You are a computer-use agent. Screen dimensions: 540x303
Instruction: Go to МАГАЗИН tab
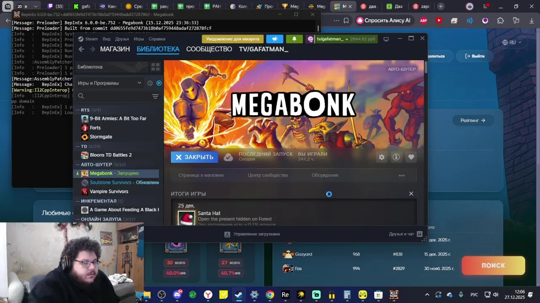coord(115,49)
